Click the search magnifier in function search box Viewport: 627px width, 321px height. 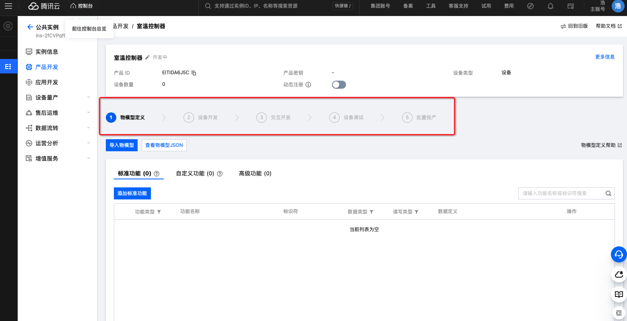(x=608, y=193)
